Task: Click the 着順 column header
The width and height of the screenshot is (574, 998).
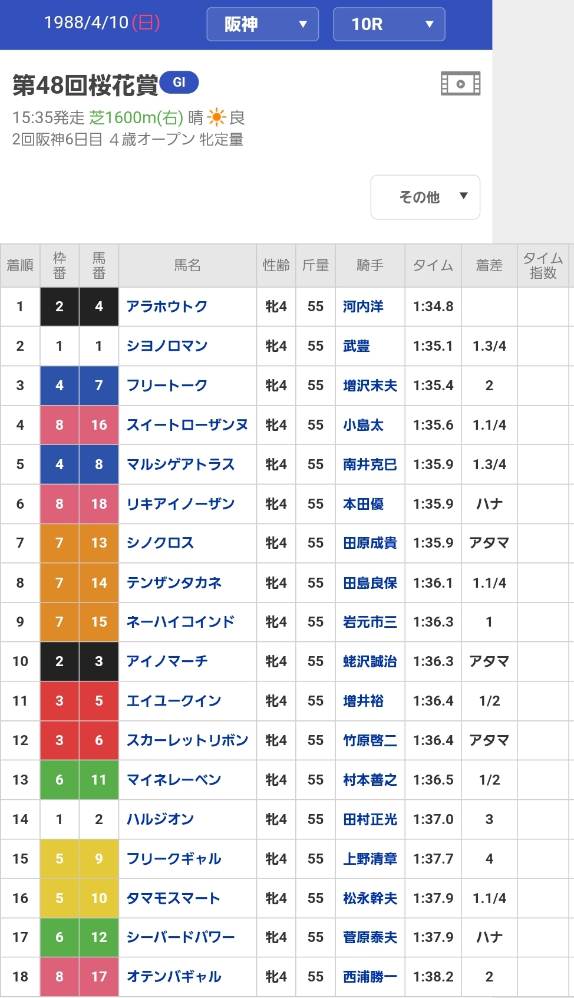Action: tap(20, 265)
